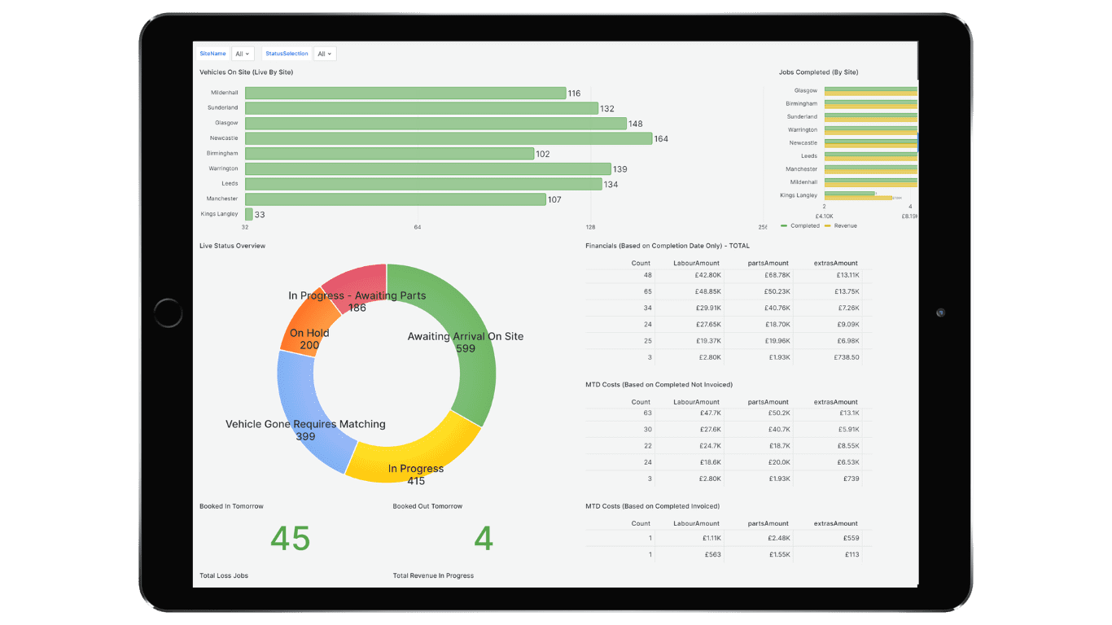Screen dimensions: 1112x625
Task: Click the StatusSelection variable label
Action: coord(287,54)
